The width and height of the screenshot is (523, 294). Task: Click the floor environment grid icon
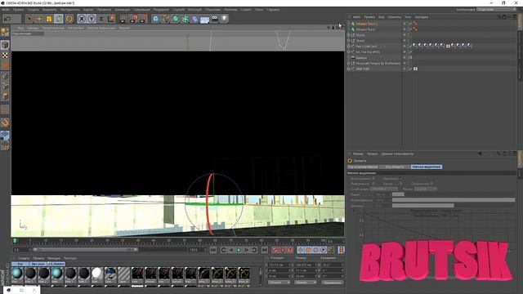205,19
